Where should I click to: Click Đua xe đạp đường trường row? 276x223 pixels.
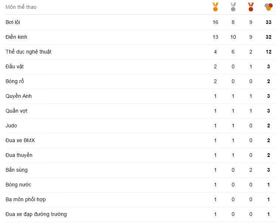[36, 214]
